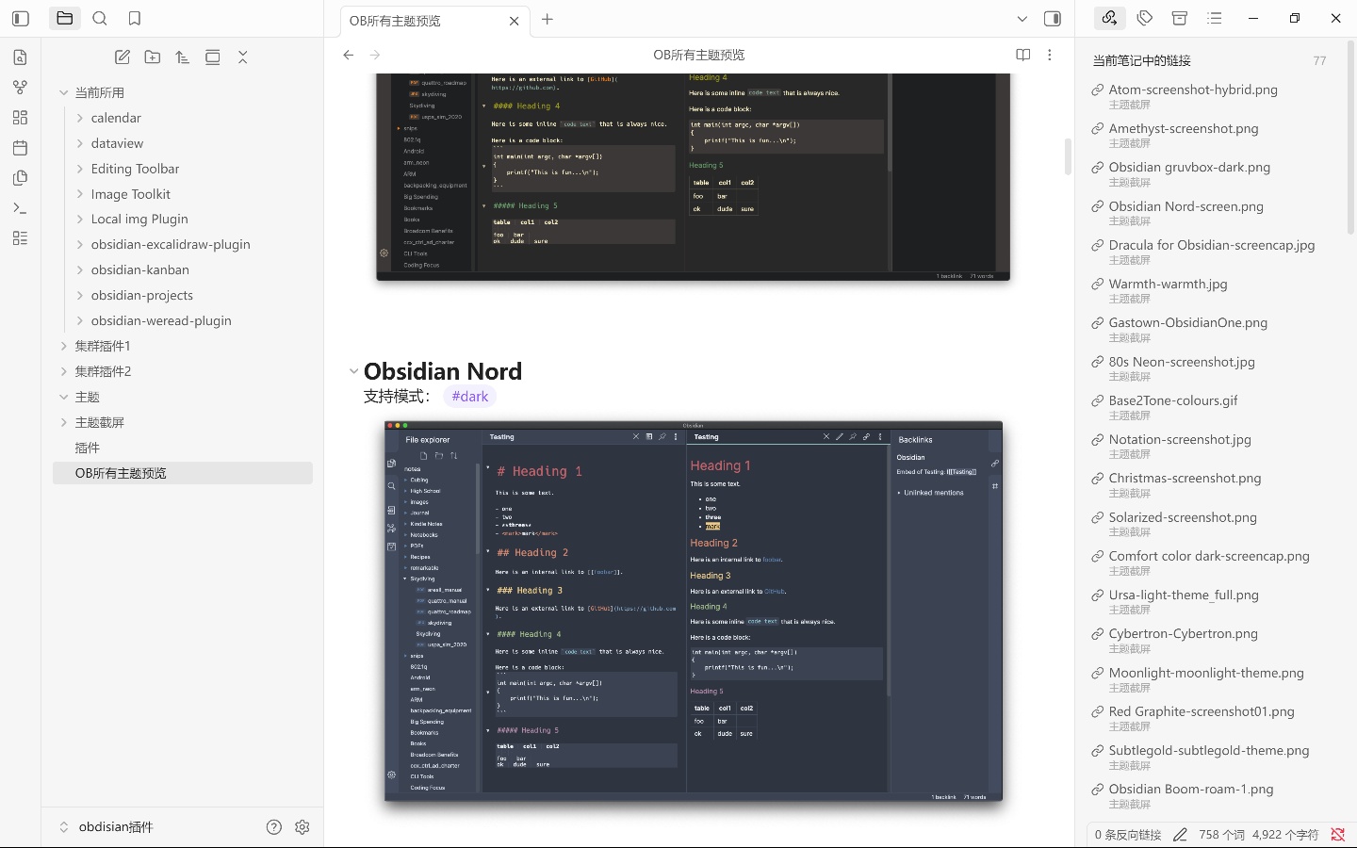Open command palette terminal icon
Viewport: 1357px width, 848px height.
click(21, 208)
